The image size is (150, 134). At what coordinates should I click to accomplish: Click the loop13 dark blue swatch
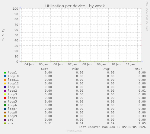tap(5, 87)
